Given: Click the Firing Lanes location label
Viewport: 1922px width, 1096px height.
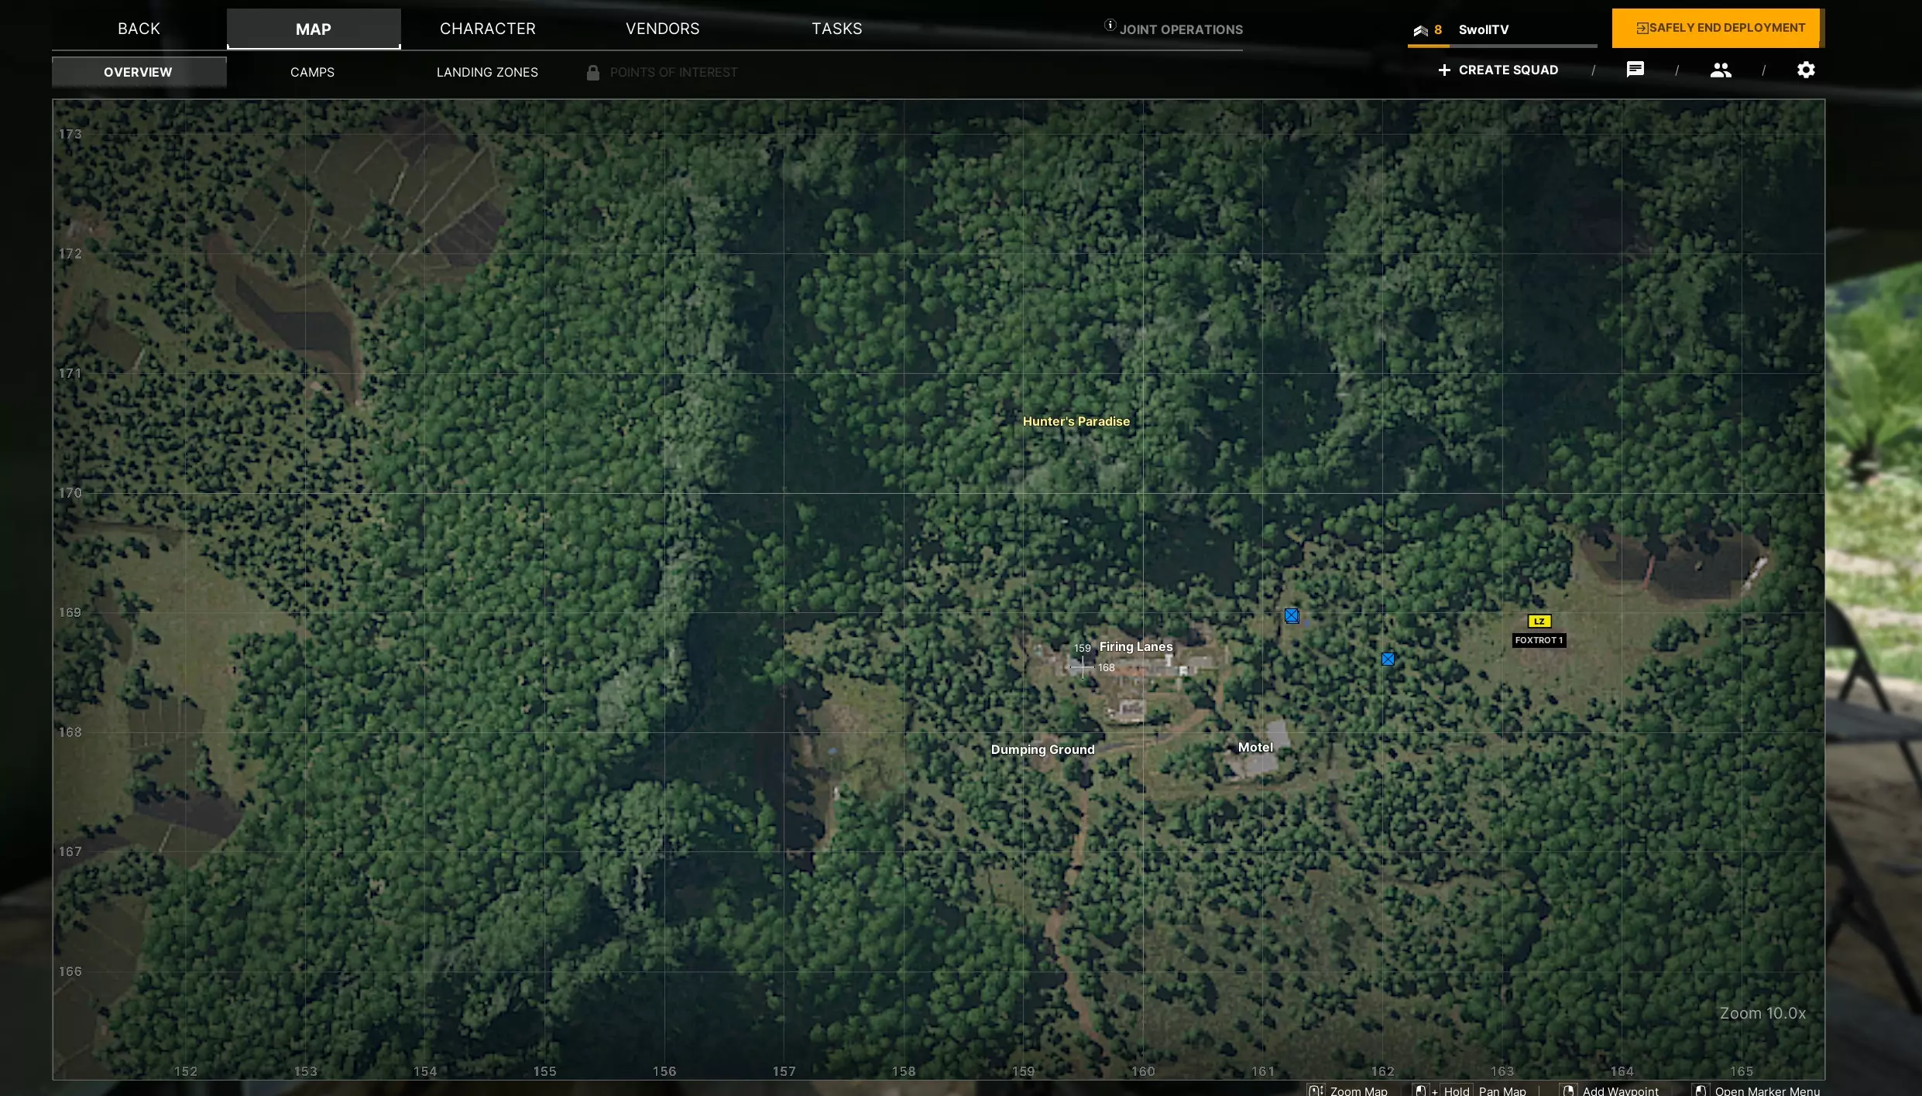Looking at the screenshot, I should [x=1135, y=646].
